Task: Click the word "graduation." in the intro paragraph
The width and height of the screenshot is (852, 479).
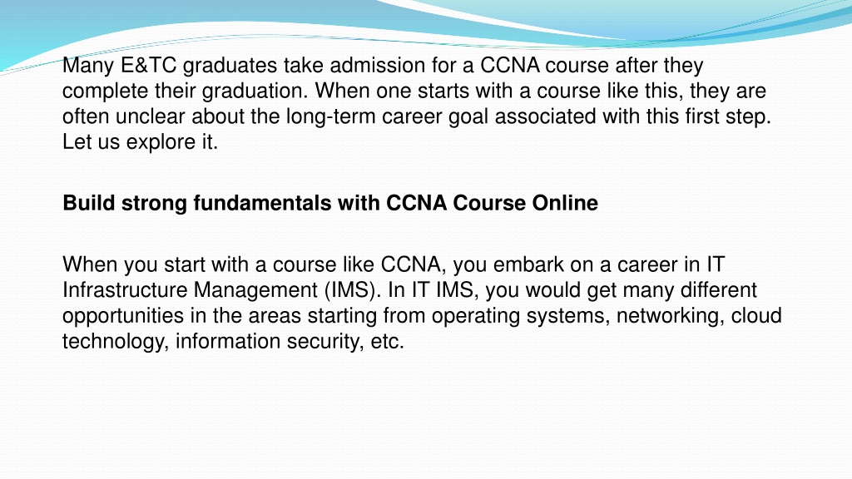Action: [x=255, y=91]
